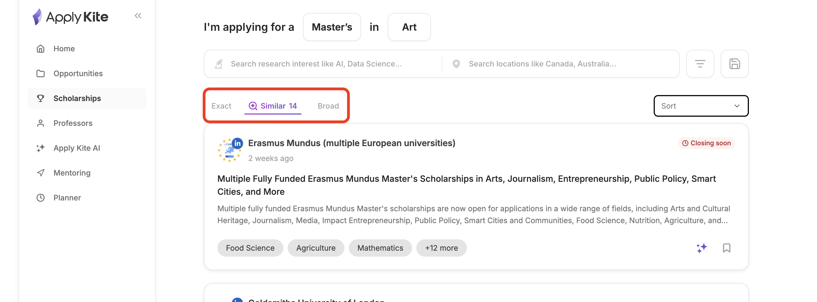Navigate to Mentoring section
The width and height of the screenshot is (817, 302).
pyautogui.click(x=72, y=173)
